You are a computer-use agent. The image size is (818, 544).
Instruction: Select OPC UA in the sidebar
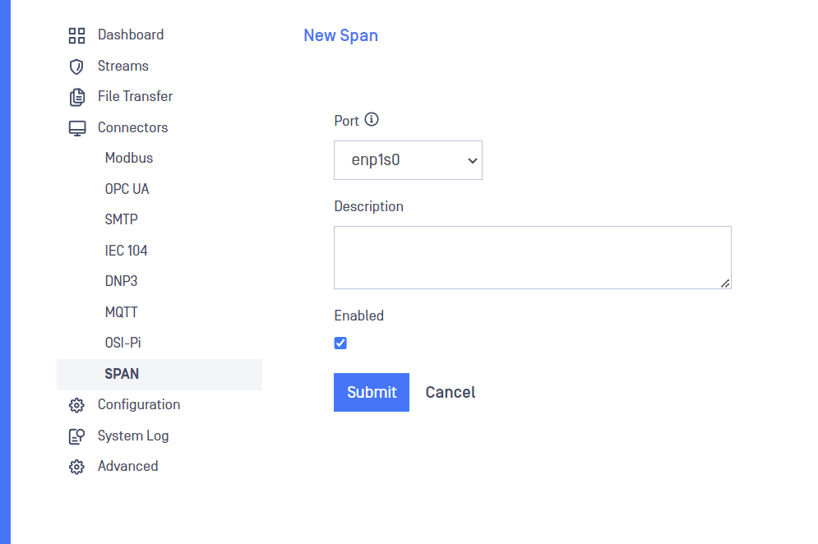pos(127,189)
